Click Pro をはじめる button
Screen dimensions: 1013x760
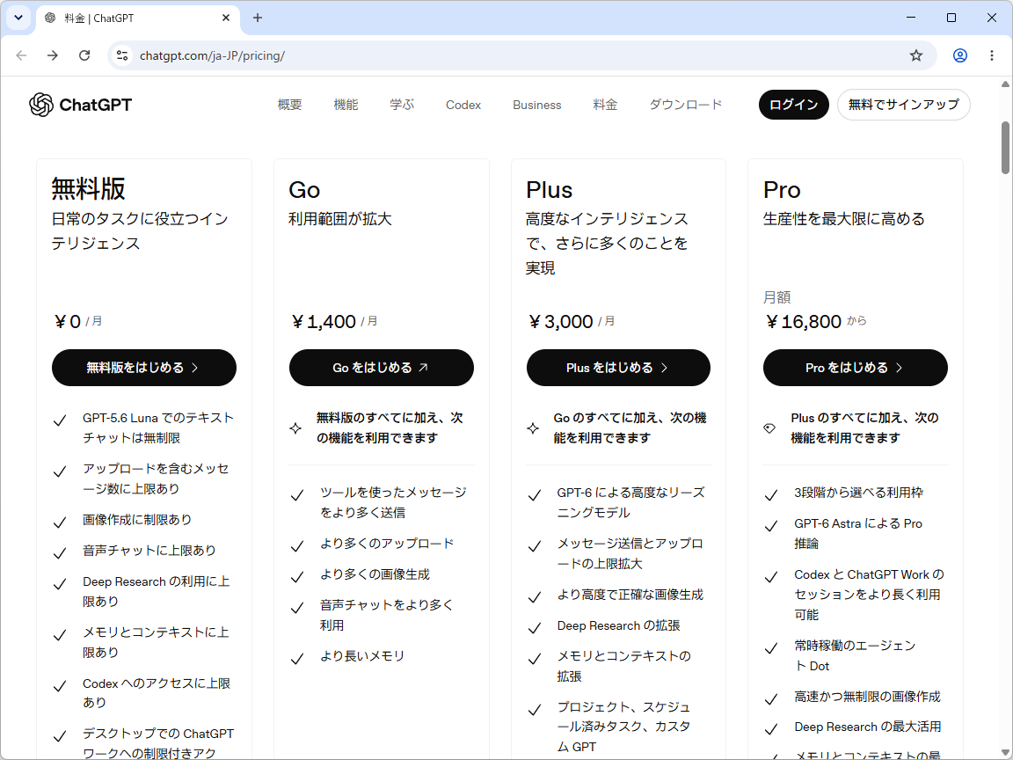tap(856, 368)
